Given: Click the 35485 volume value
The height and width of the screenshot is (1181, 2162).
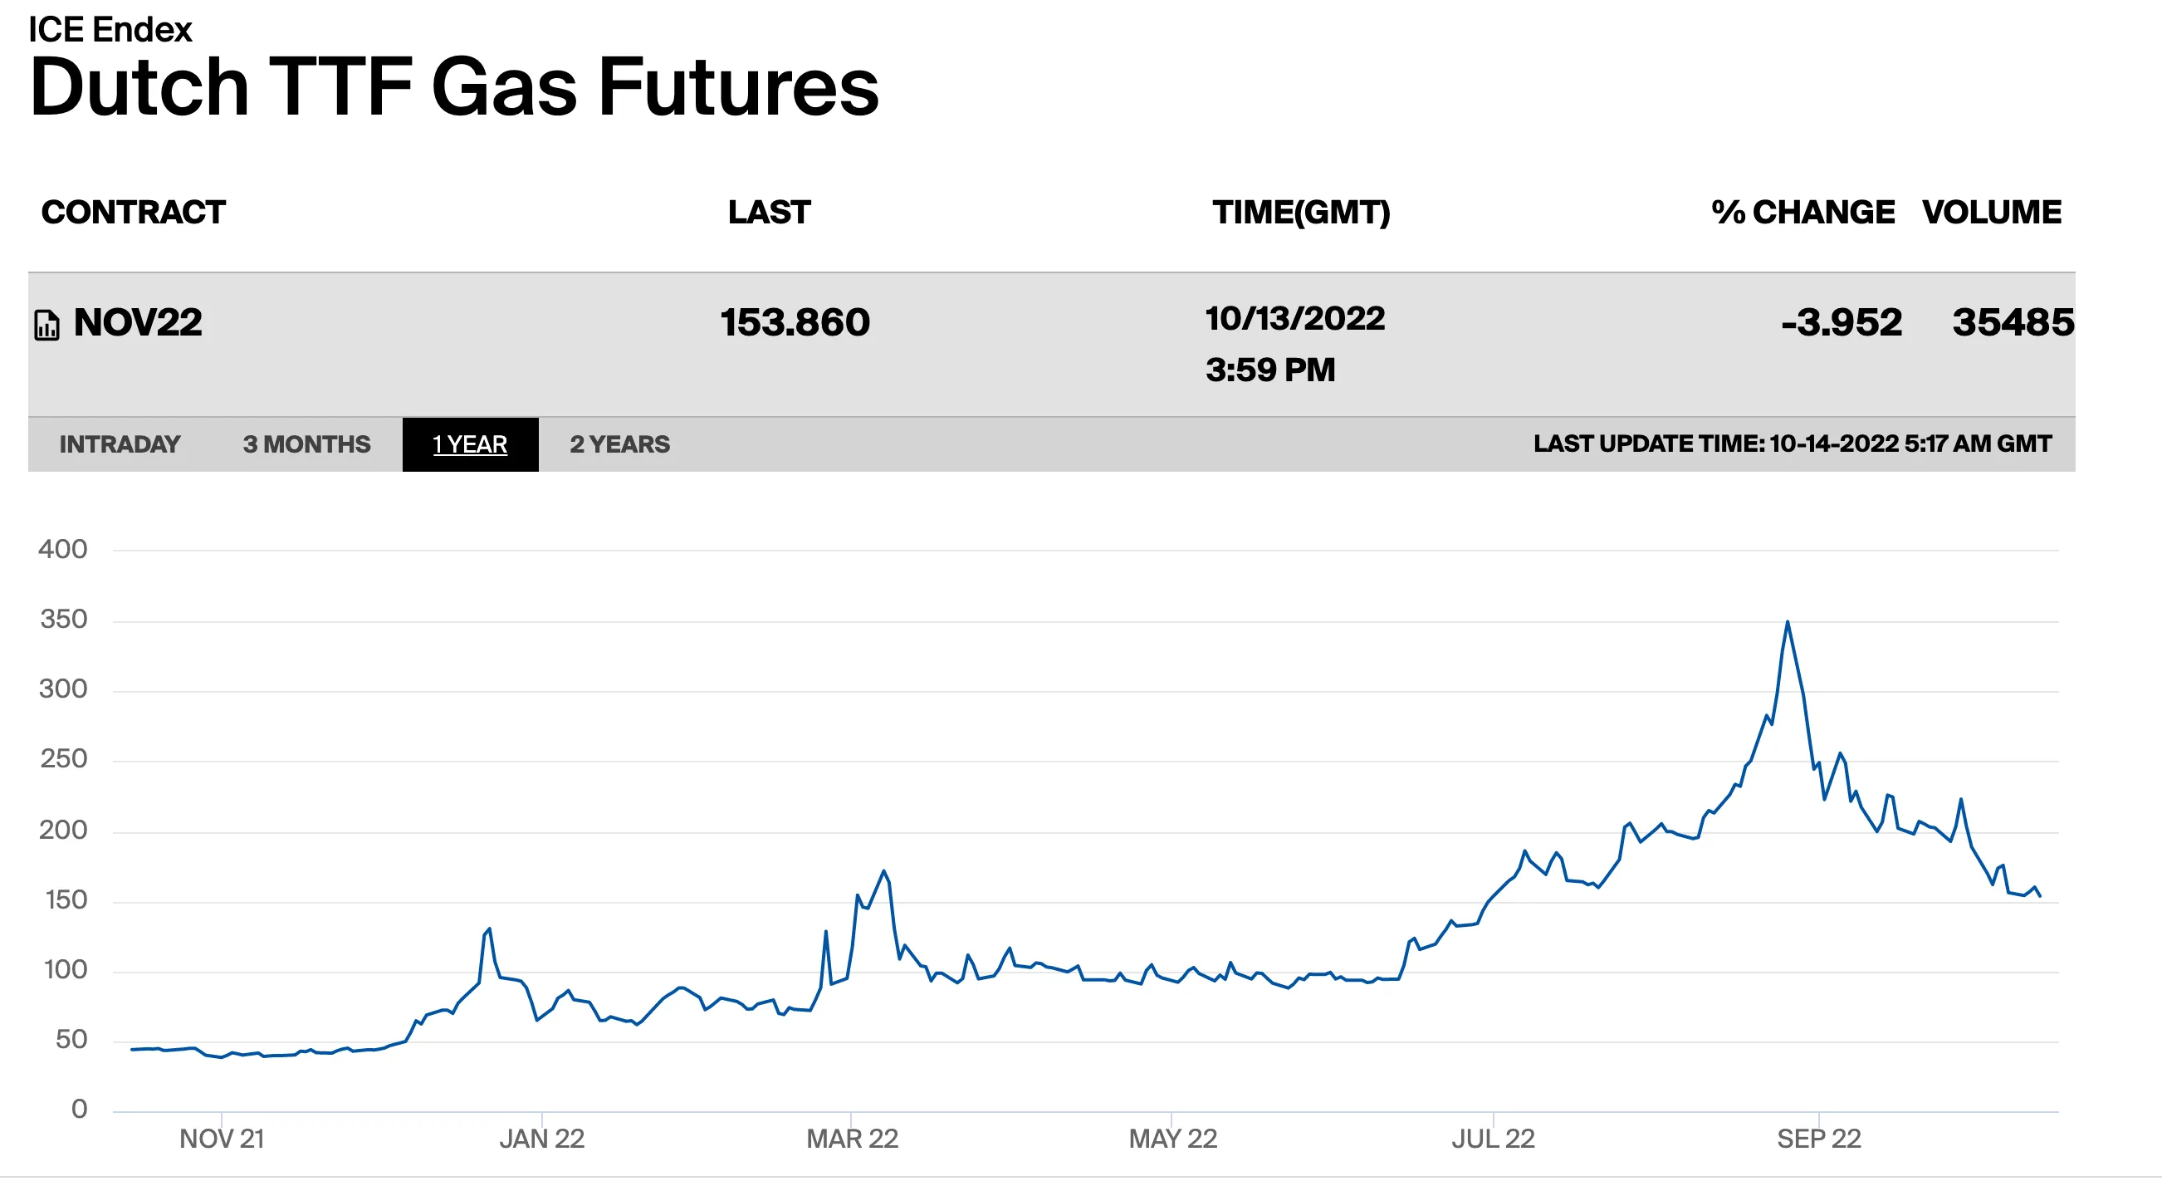Looking at the screenshot, I should tap(2013, 322).
